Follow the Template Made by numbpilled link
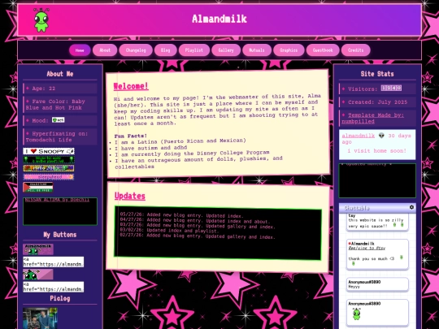The width and height of the screenshot is (439, 329). (x=372, y=119)
